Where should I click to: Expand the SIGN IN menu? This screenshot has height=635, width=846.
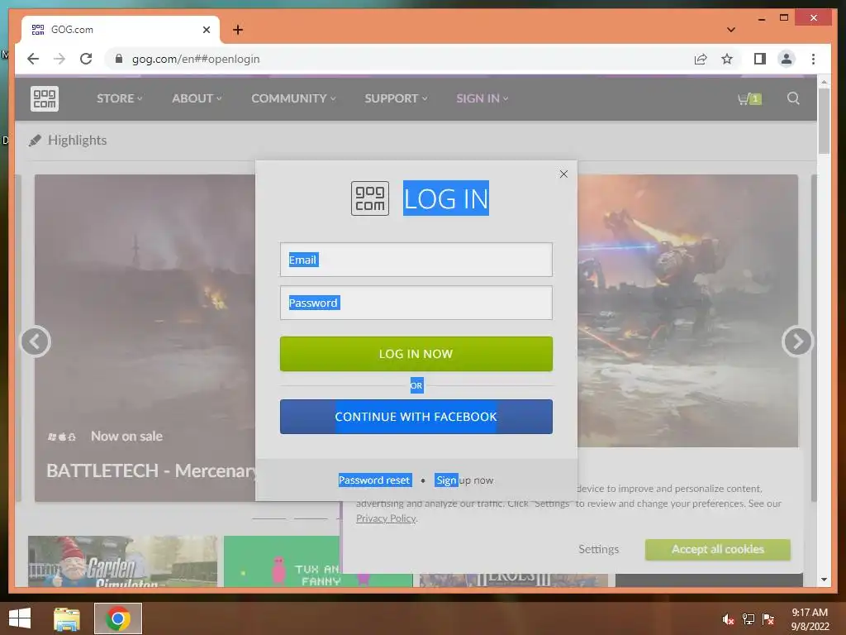[482, 98]
